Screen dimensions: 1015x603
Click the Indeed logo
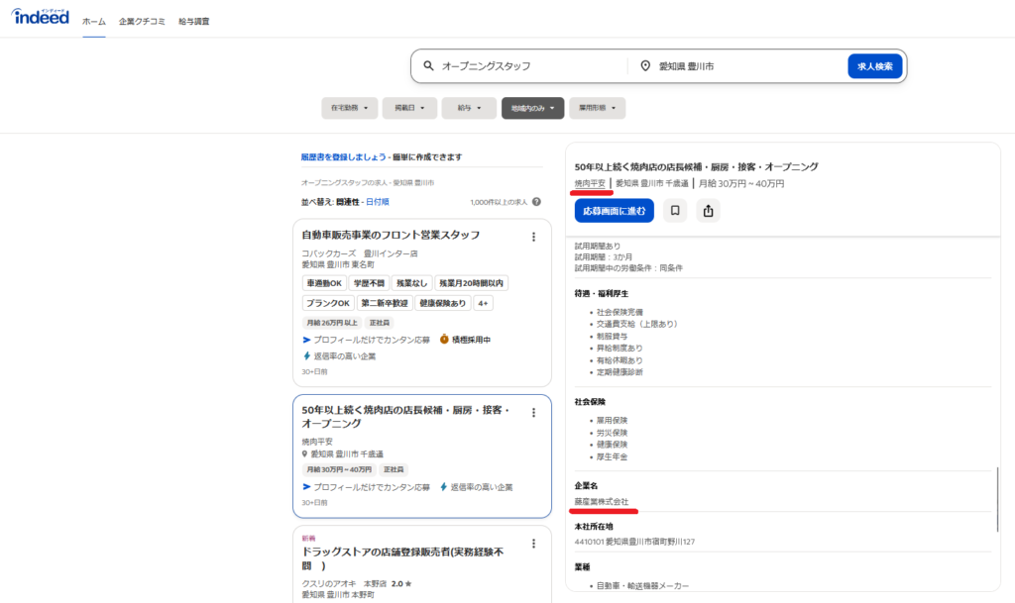click(x=41, y=17)
